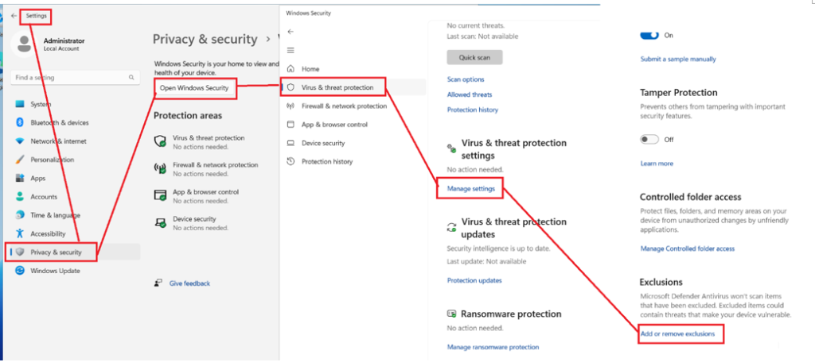Viewport: 815px width, 362px height.
Task: Click Add or remove exclusions link
Action: click(x=677, y=334)
